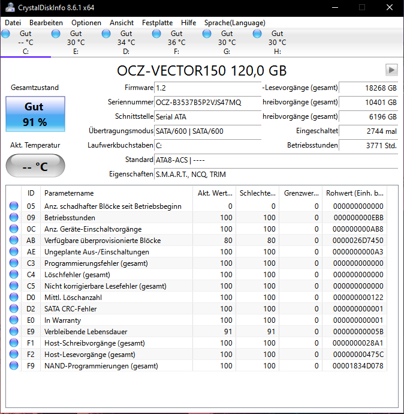Screen dimensions: 404x414
Task: Click the value 6196 GB
Action: (x=369, y=117)
